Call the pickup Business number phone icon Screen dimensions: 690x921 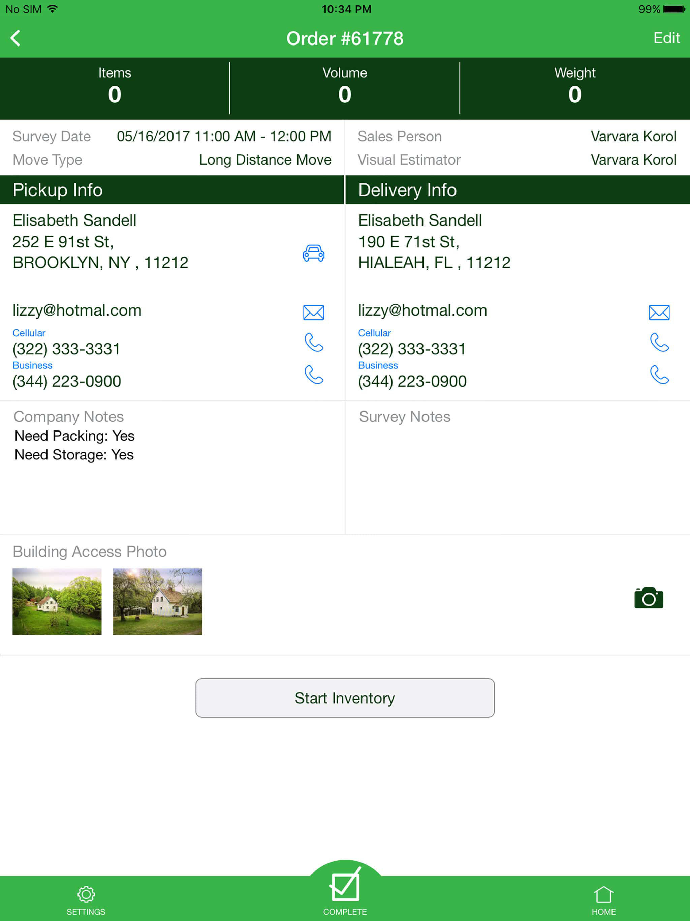313,375
